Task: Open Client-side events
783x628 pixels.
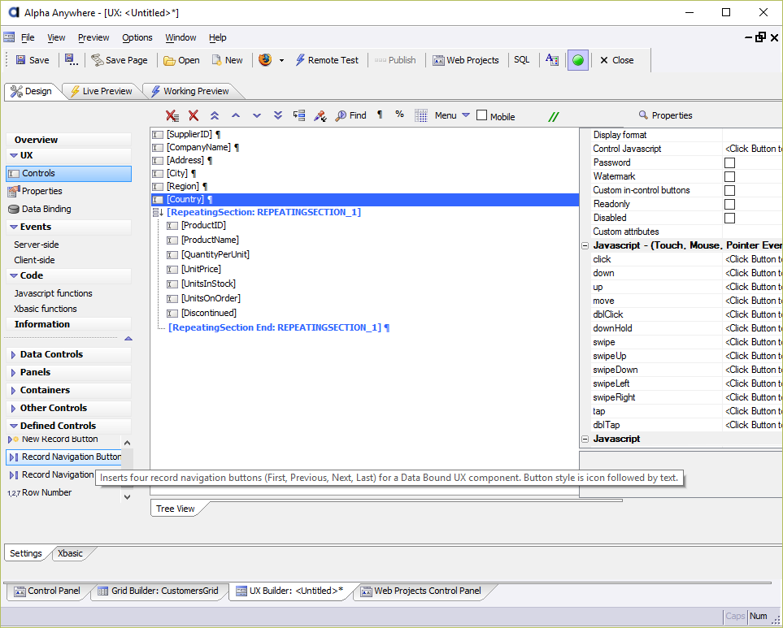Action: click(x=34, y=260)
